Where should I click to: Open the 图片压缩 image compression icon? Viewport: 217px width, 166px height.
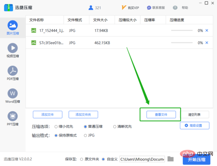(13, 25)
